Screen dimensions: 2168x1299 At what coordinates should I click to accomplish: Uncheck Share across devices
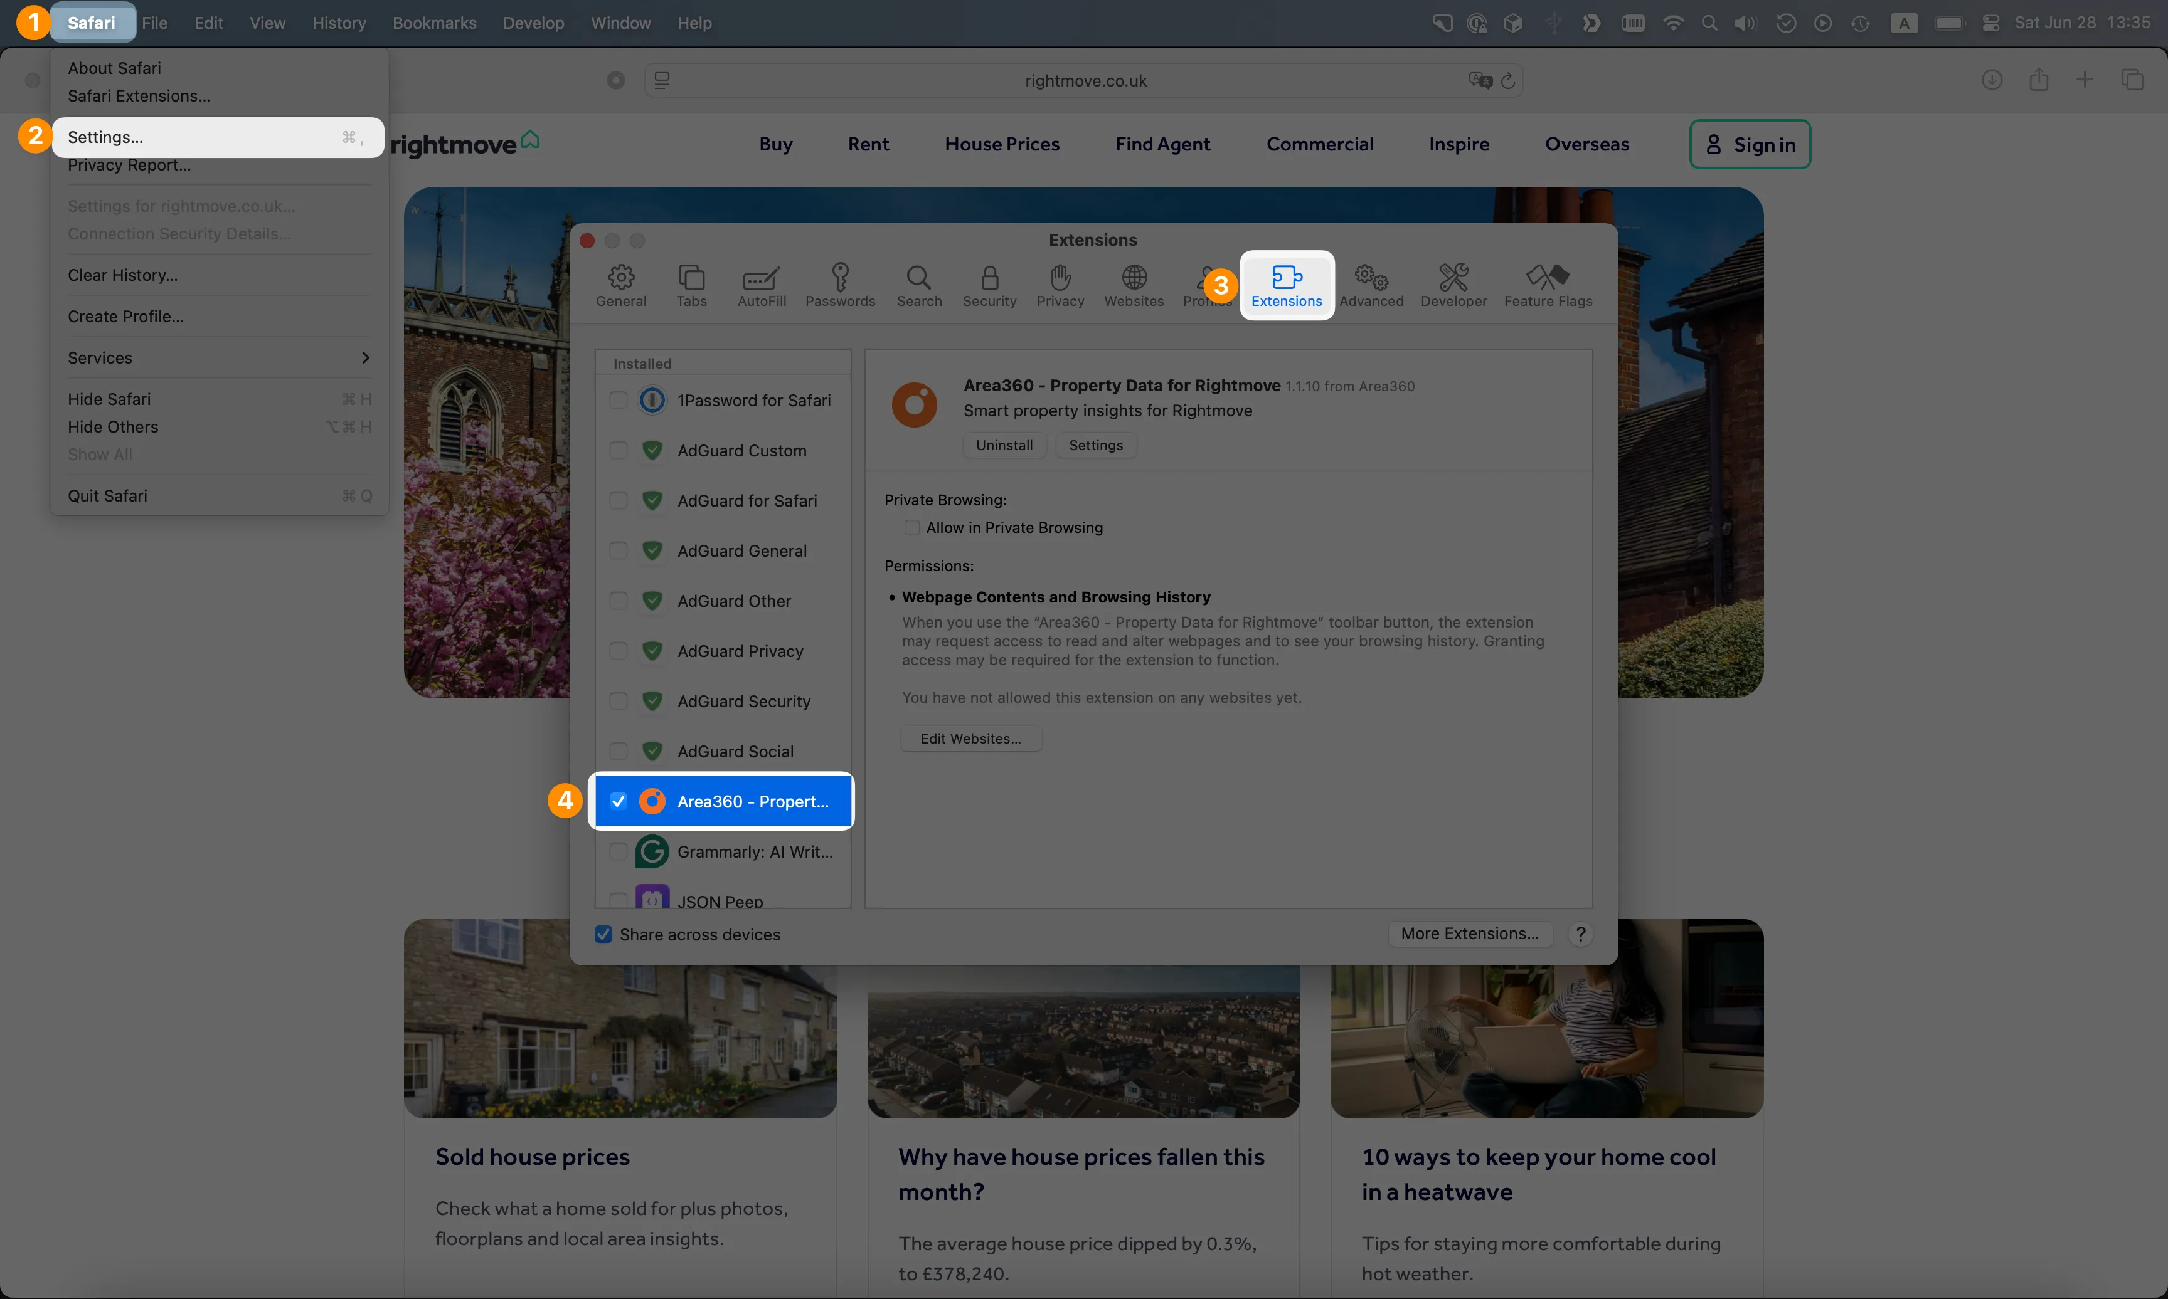[603, 934]
